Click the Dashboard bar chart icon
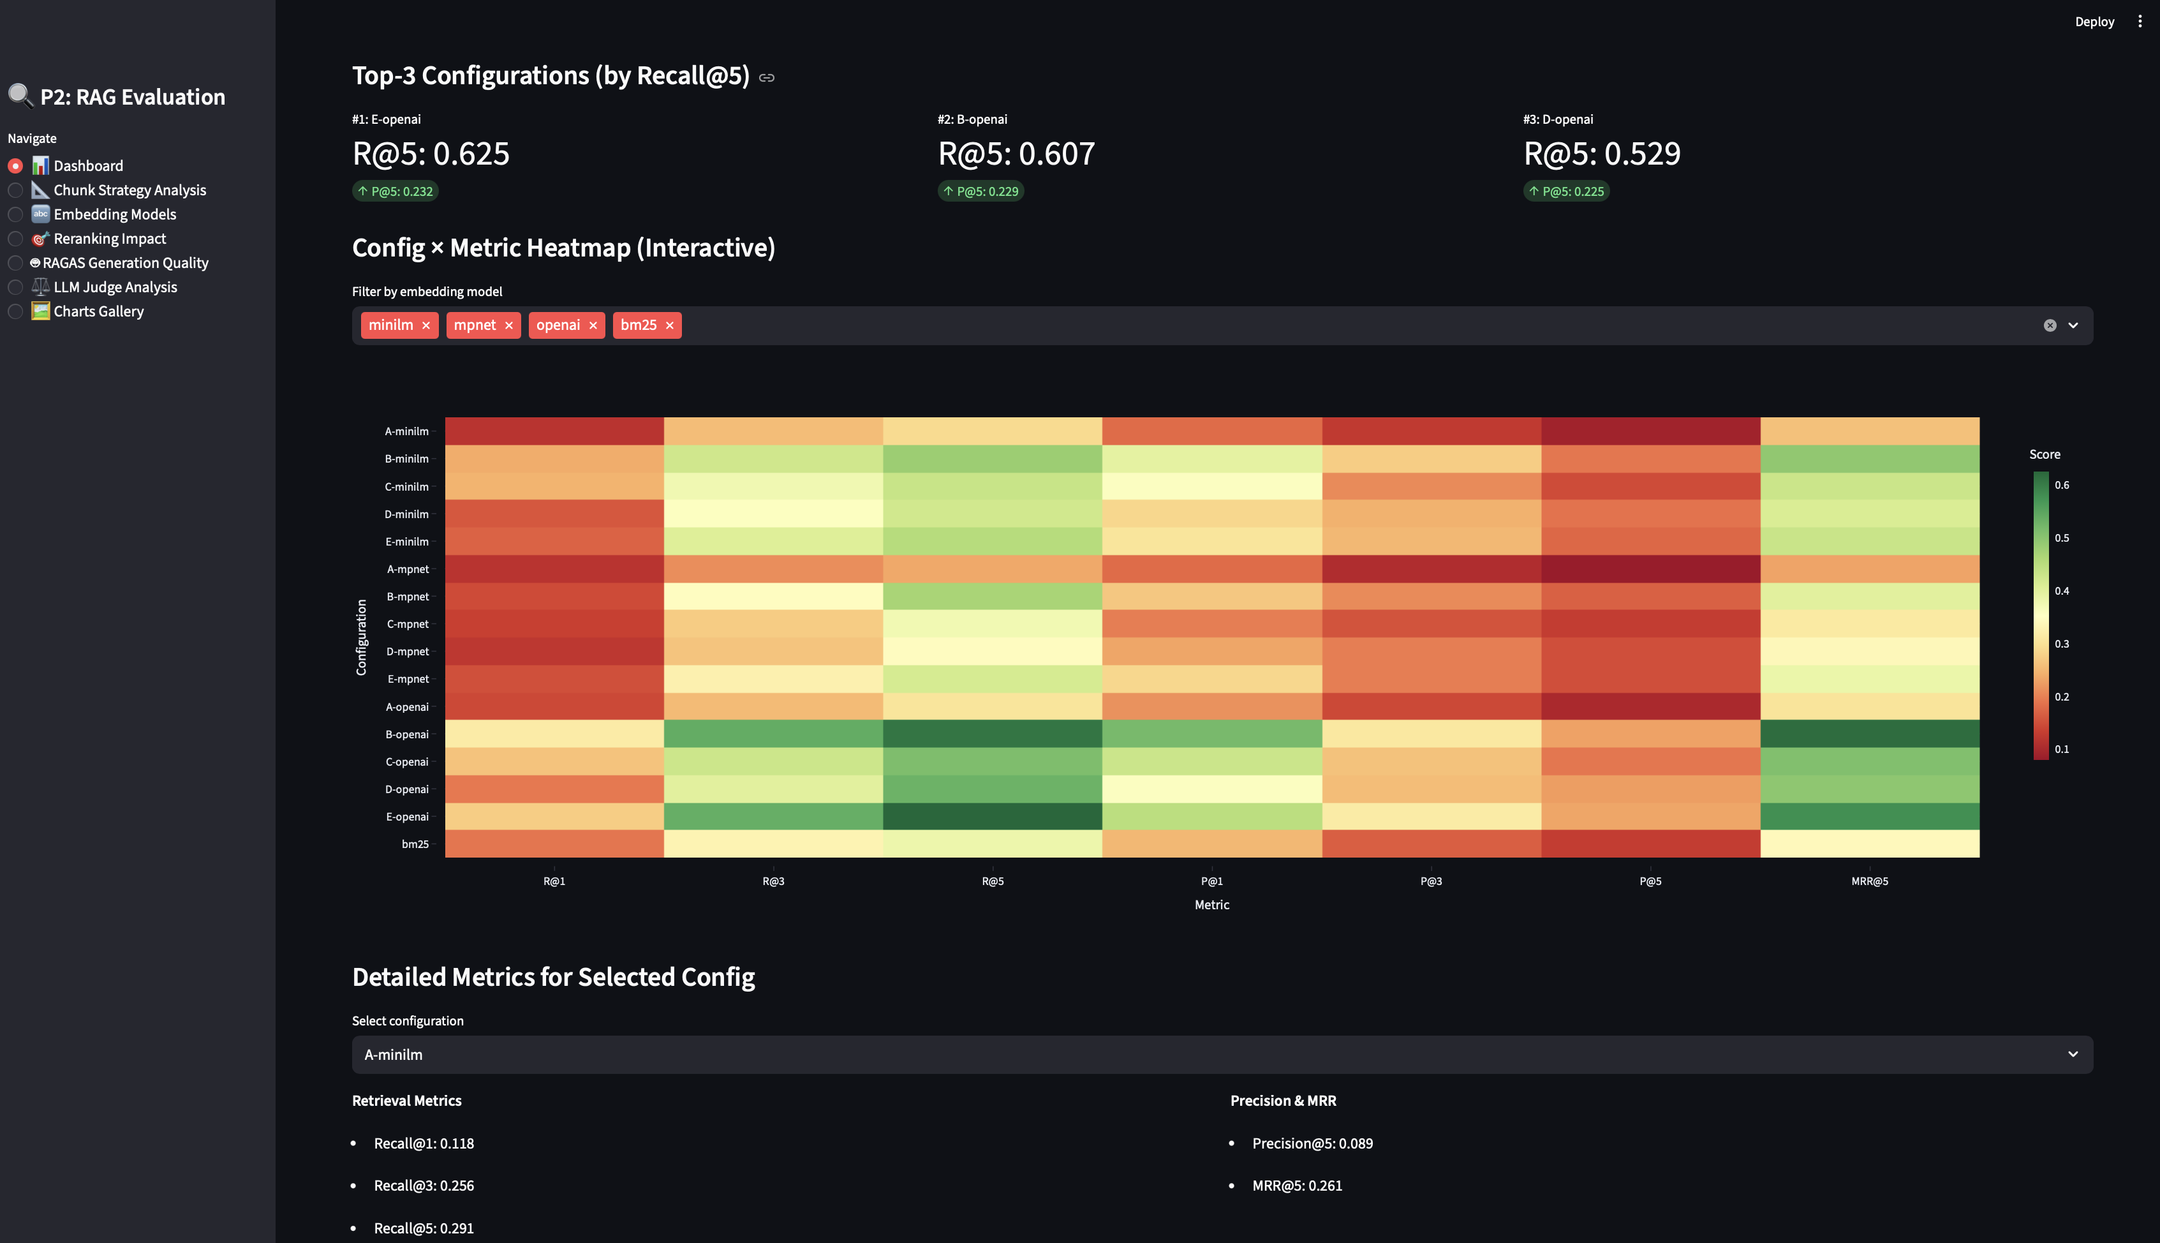Viewport: 2160px width, 1243px height. point(40,166)
